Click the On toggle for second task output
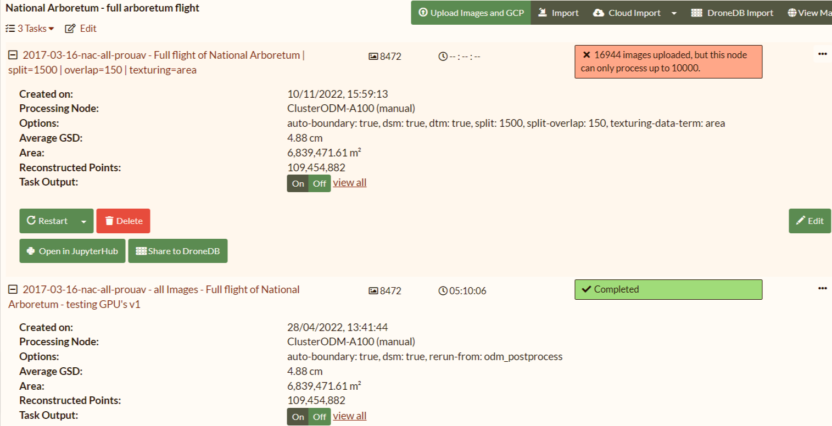This screenshot has width=832, height=426. click(x=297, y=417)
